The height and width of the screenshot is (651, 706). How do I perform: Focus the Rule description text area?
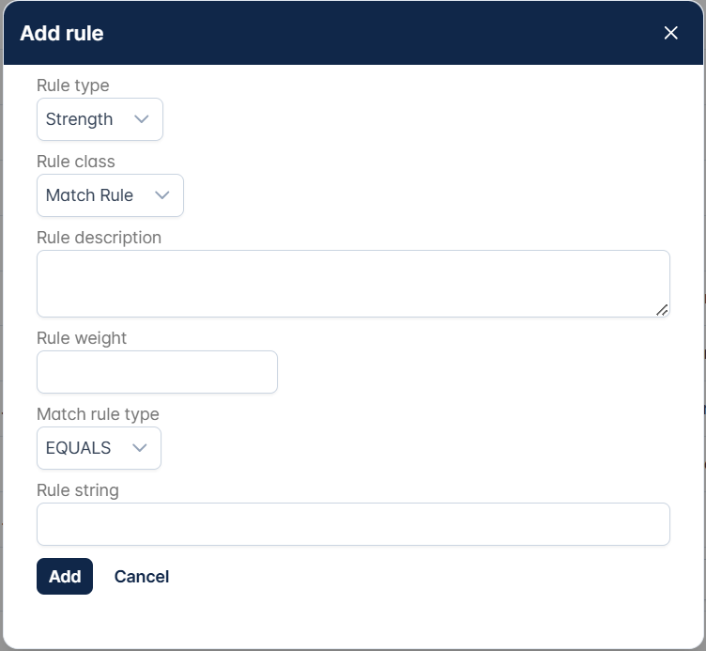click(352, 283)
